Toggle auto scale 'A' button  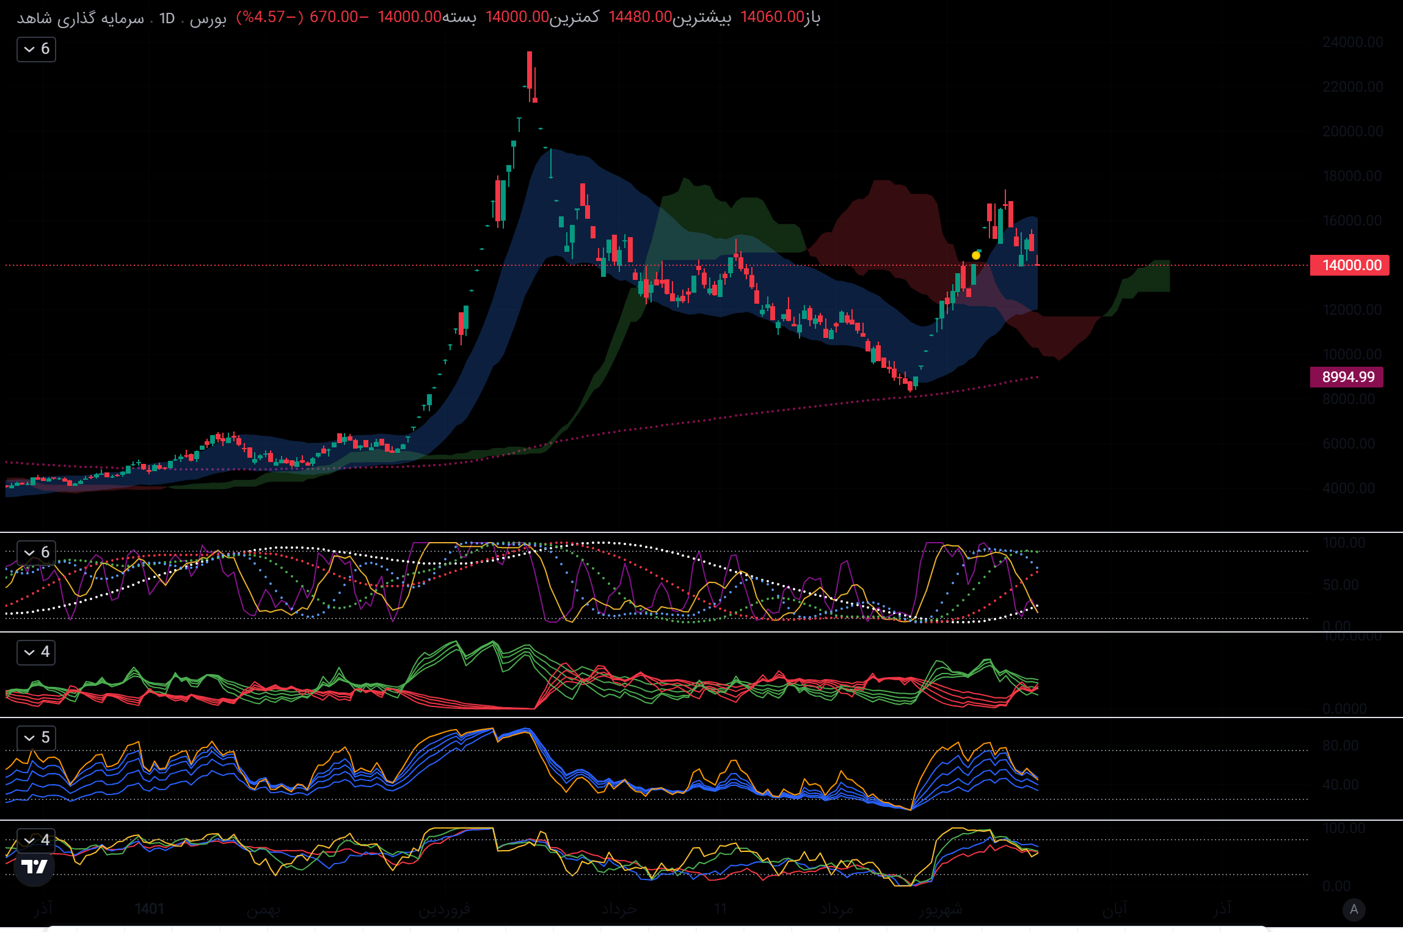pyautogui.click(x=1354, y=909)
